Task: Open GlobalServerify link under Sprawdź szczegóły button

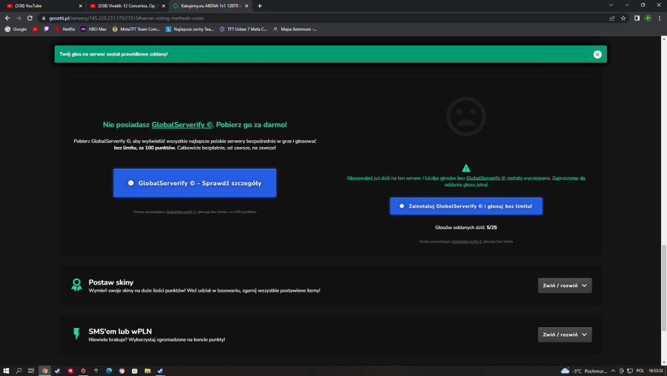Action: pos(181,212)
